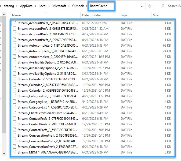Select file icon of Stream_ContactPrefs_2_598F3ECFDEDEC
This screenshot has width=181, height=161.
(15, 130)
